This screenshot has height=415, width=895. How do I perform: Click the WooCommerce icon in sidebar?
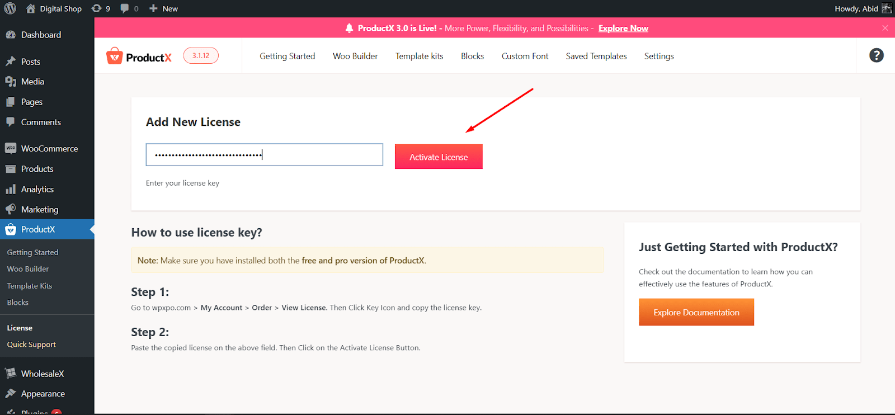(11, 148)
